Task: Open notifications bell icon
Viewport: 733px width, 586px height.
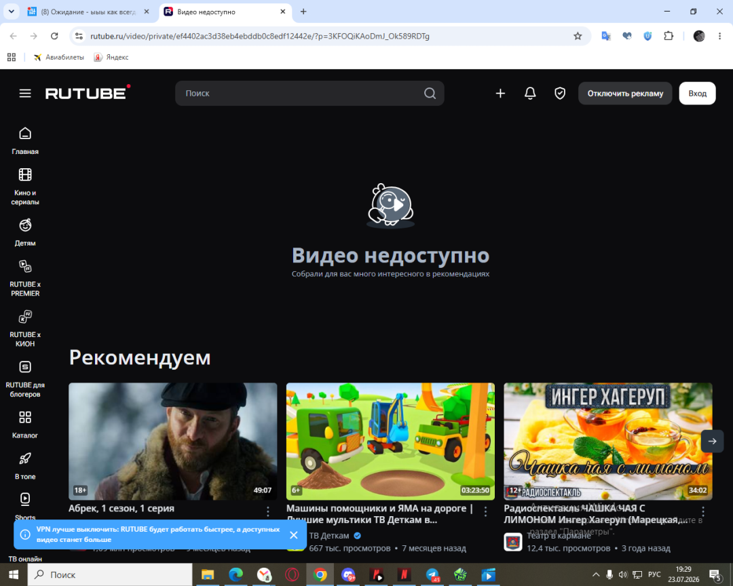Action: [530, 94]
